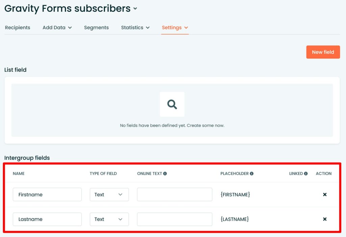Click the Placeholder info icon
This screenshot has width=346, height=237.
252,173
